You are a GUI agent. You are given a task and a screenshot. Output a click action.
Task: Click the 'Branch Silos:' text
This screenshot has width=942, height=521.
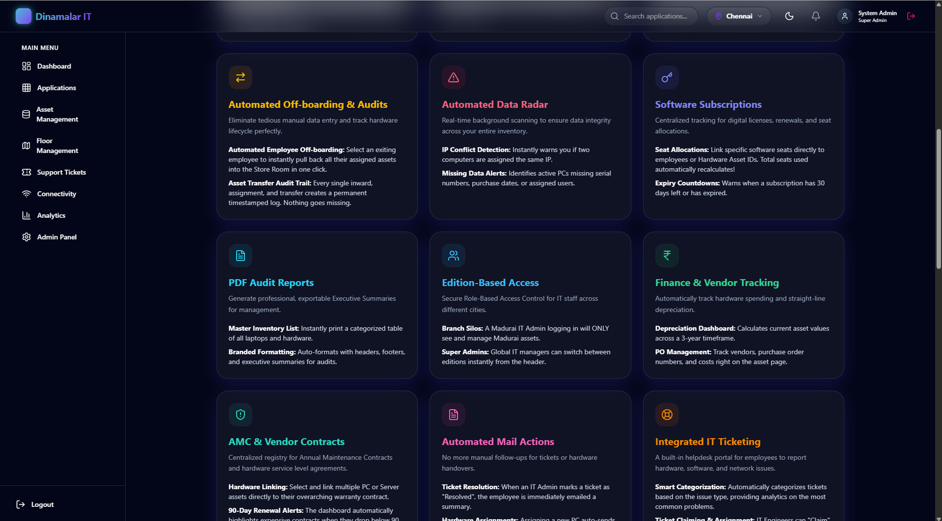click(462, 328)
